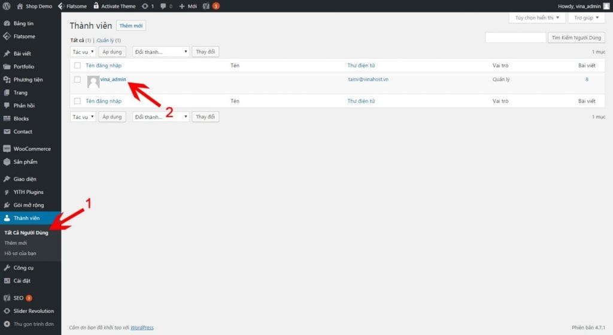Click the Yoast SEO icon in admin bar

pyautogui.click(x=206, y=6)
